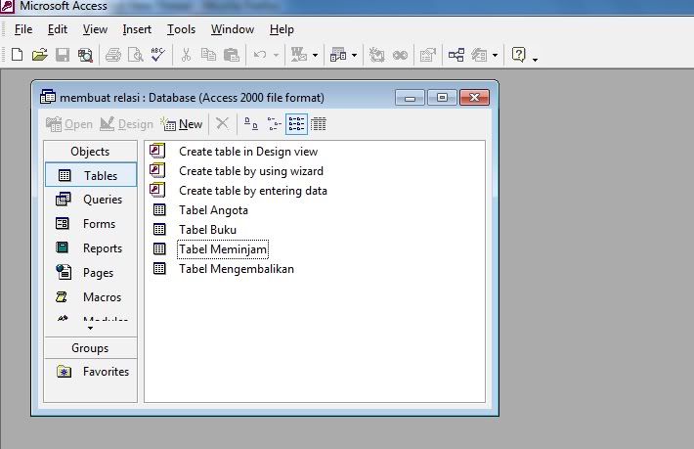694x449 pixels.
Task: Open the Window menu
Action: pos(233,29)
